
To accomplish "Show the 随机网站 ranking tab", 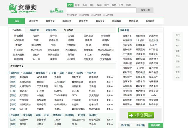I will click(156, 125).
